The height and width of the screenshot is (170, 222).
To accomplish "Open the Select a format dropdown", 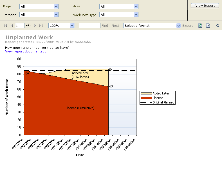I will [x=178, y=26].
